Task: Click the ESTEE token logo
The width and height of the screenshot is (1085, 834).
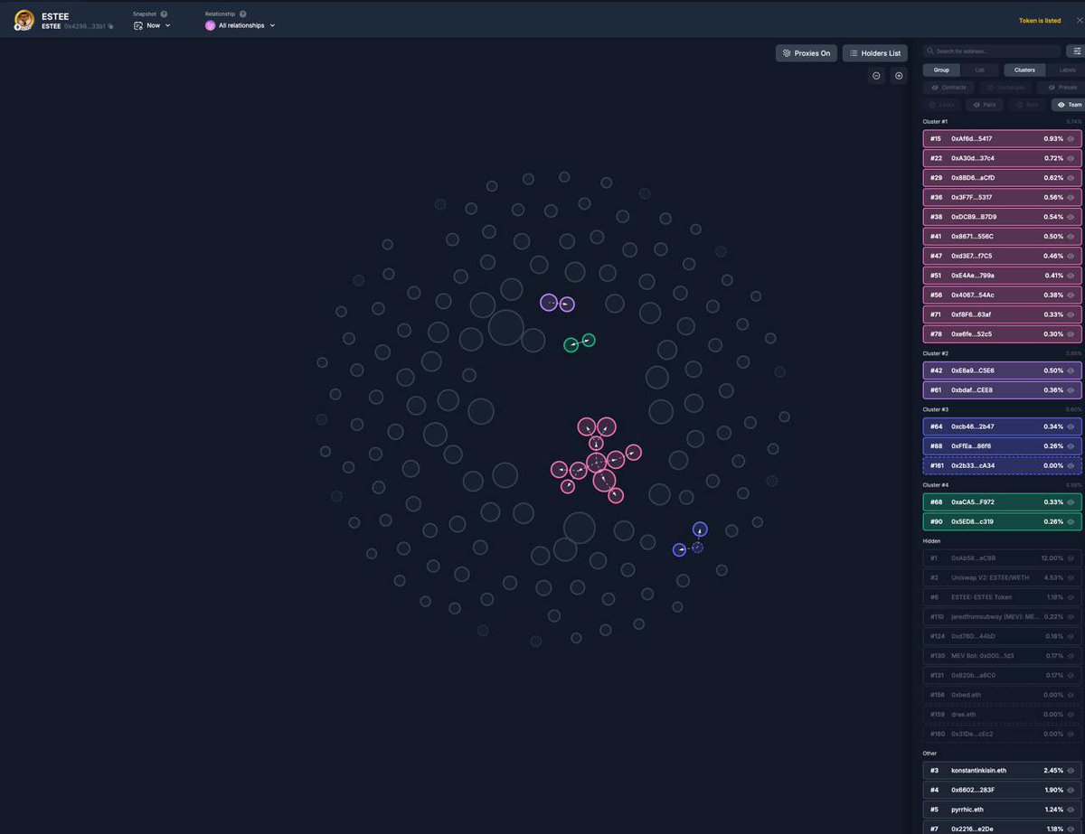Action: (24, 20)
